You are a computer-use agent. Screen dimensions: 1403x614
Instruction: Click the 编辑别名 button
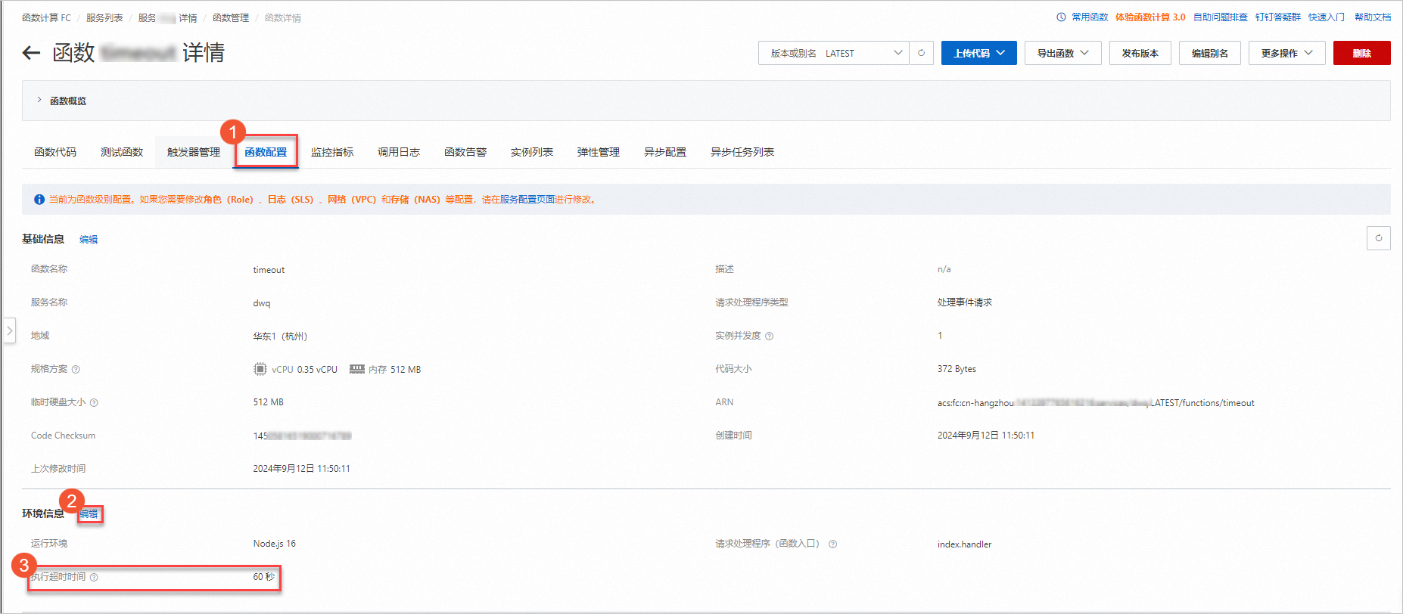click(1209, 53)
